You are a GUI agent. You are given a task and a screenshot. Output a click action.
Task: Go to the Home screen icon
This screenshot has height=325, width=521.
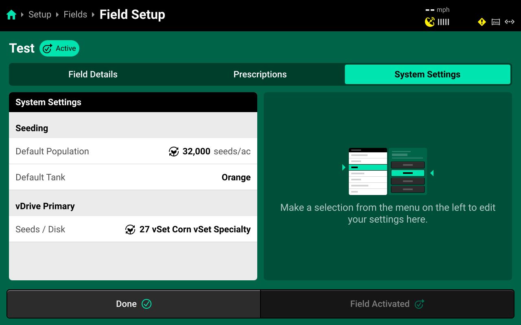[11, 15]
